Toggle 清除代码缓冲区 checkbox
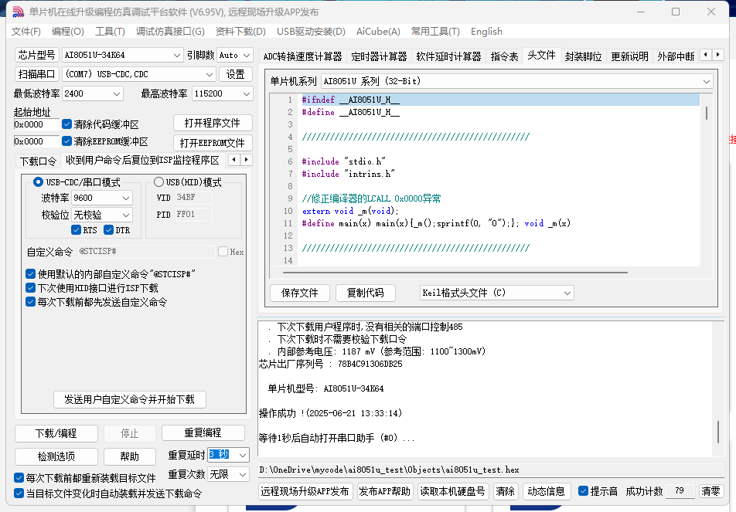 [66, 124]
